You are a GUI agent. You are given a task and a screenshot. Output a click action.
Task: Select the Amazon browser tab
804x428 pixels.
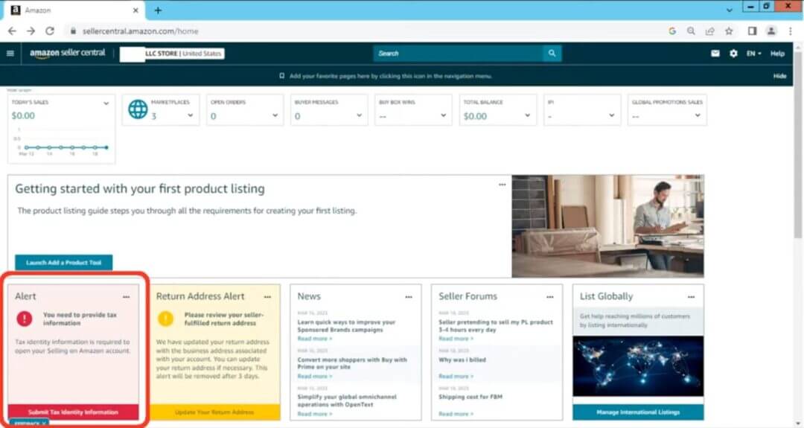(x=74, y=10)
